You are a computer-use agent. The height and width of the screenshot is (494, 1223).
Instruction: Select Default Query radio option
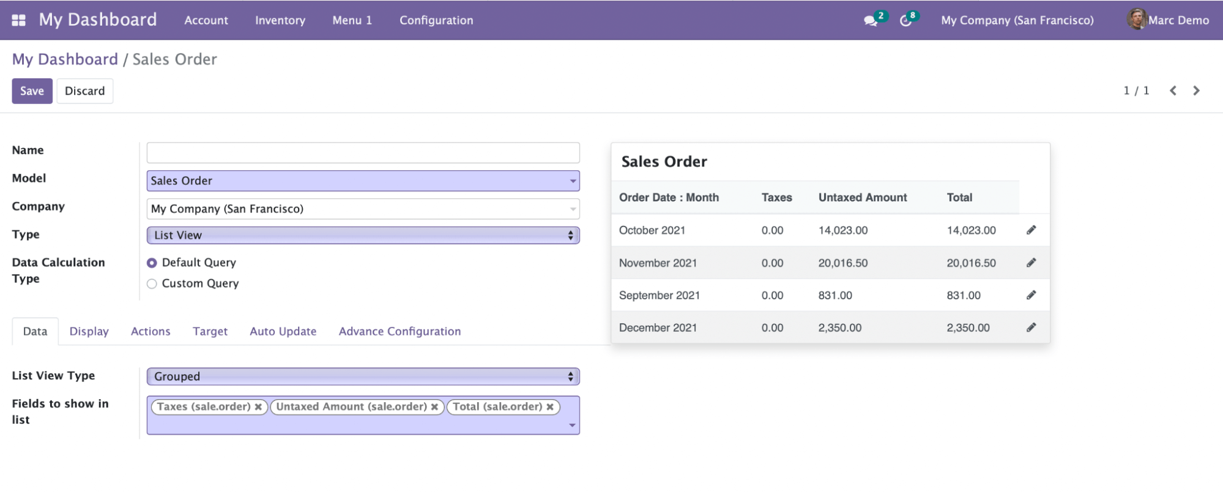pyautogui.click(x=152, y=263)
